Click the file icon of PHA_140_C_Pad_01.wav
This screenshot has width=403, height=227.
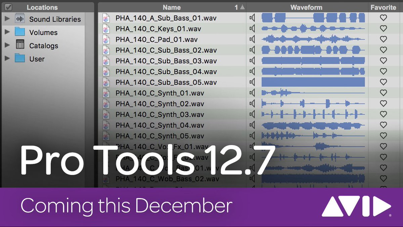click(x=106, y=40)
